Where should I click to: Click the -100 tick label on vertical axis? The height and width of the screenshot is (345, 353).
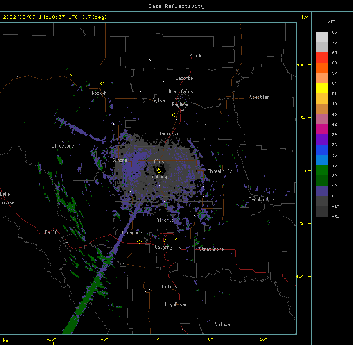[299, 277]
